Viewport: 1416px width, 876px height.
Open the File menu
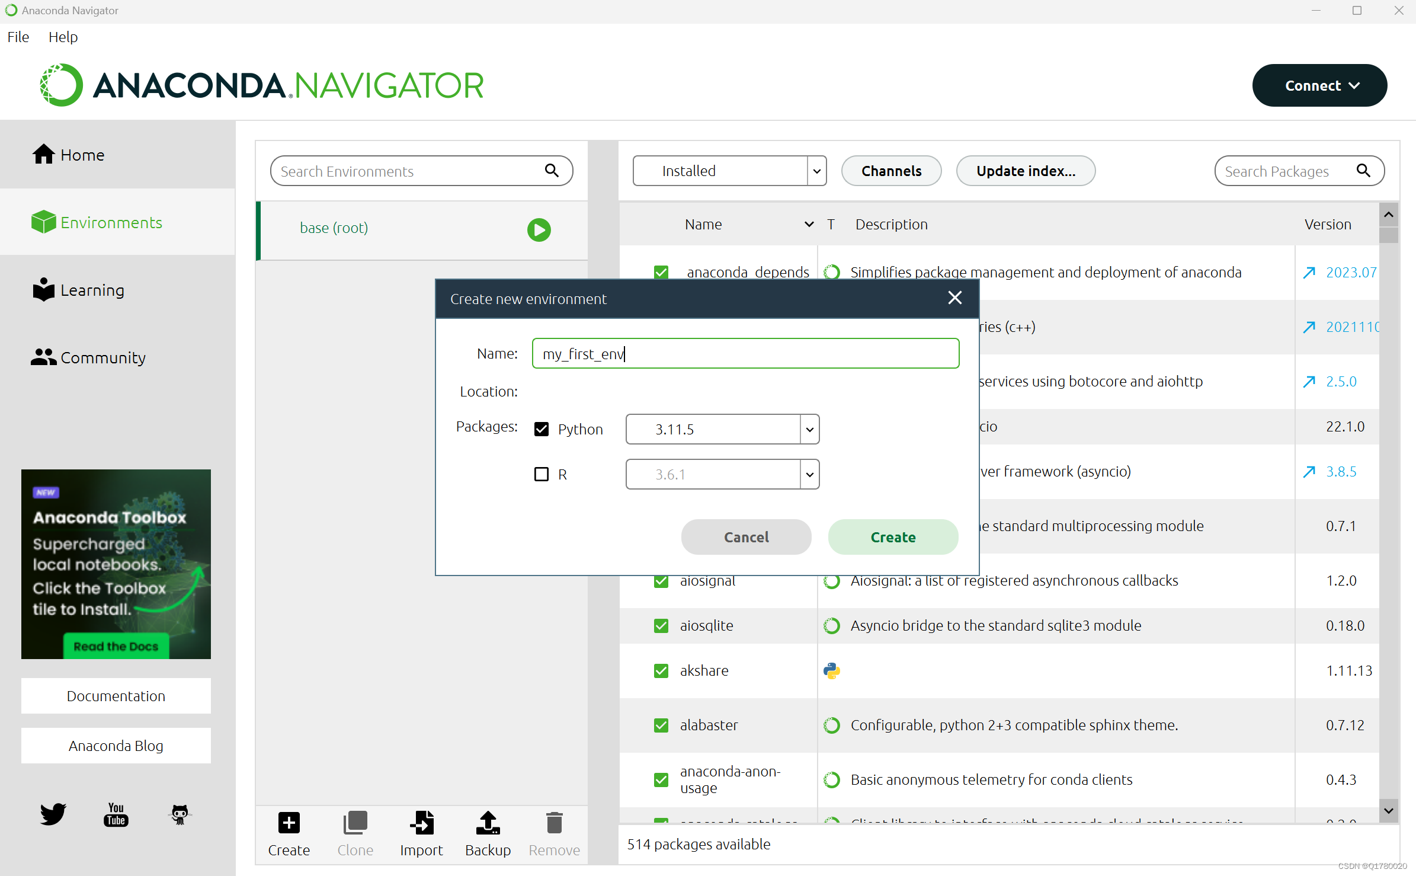pos(18,37)
